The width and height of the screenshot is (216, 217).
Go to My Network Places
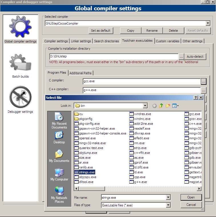point(59,195)
